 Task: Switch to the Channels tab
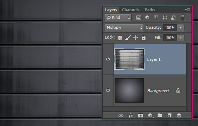(x=131, y=10)
